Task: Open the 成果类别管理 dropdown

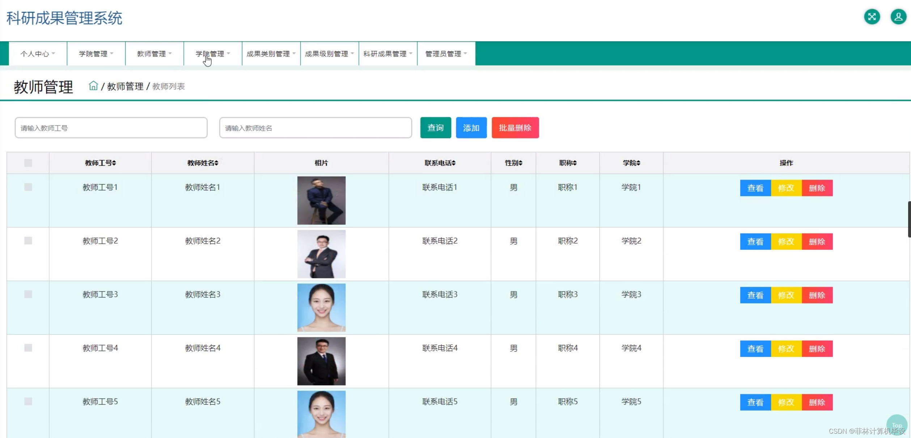Action: (x=271, y=54)
